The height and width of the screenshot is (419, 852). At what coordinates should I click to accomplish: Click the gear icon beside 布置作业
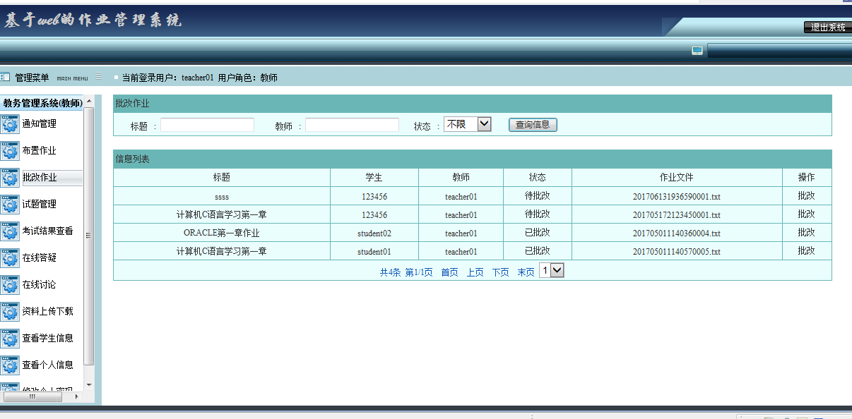10,151
